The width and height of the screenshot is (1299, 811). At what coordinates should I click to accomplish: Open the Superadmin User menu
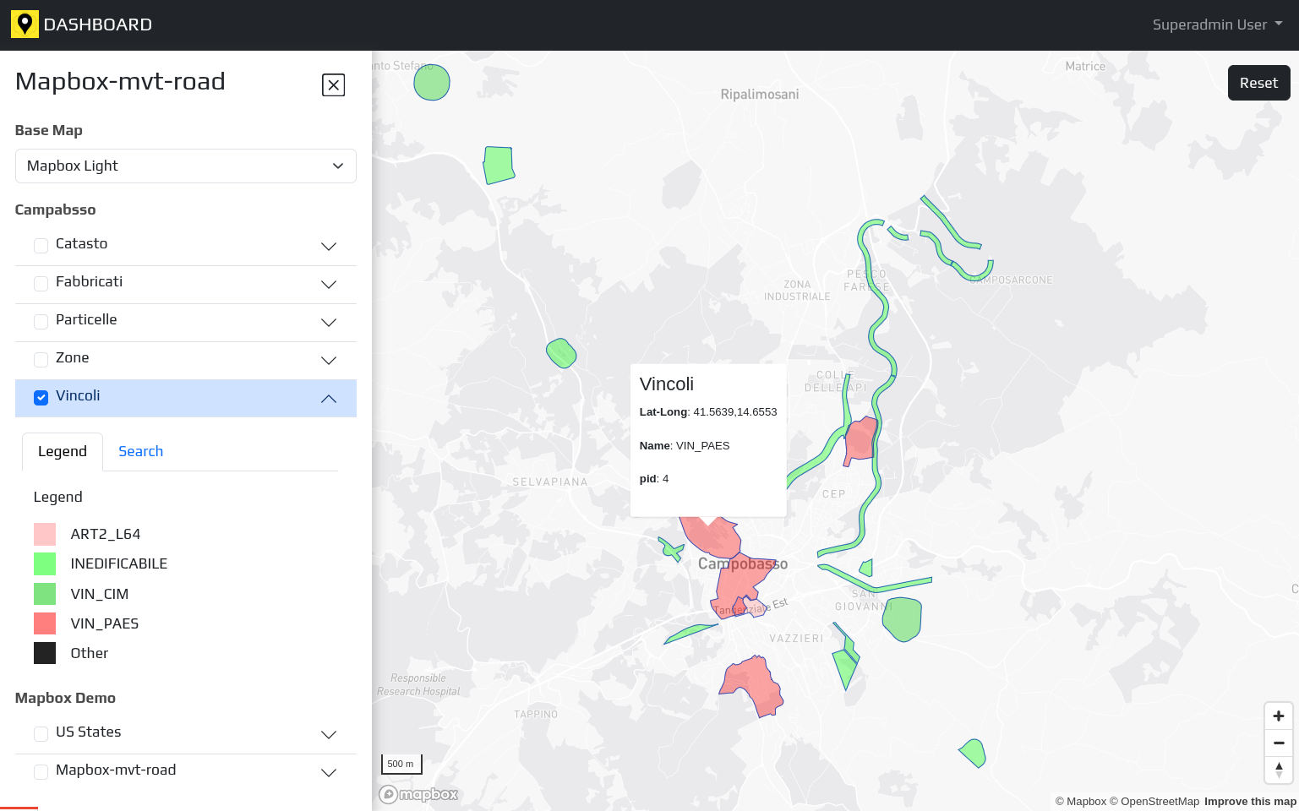pyautogui.click(x=1217, y=24)
